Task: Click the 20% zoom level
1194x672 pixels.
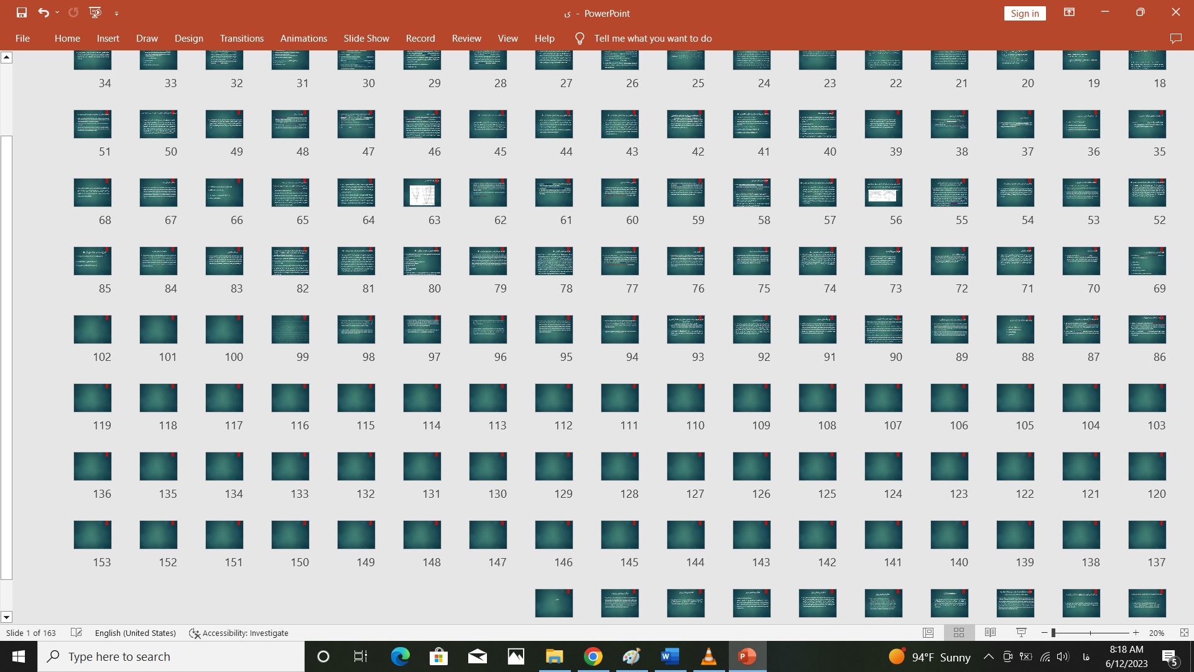Action: point(1157,633)
